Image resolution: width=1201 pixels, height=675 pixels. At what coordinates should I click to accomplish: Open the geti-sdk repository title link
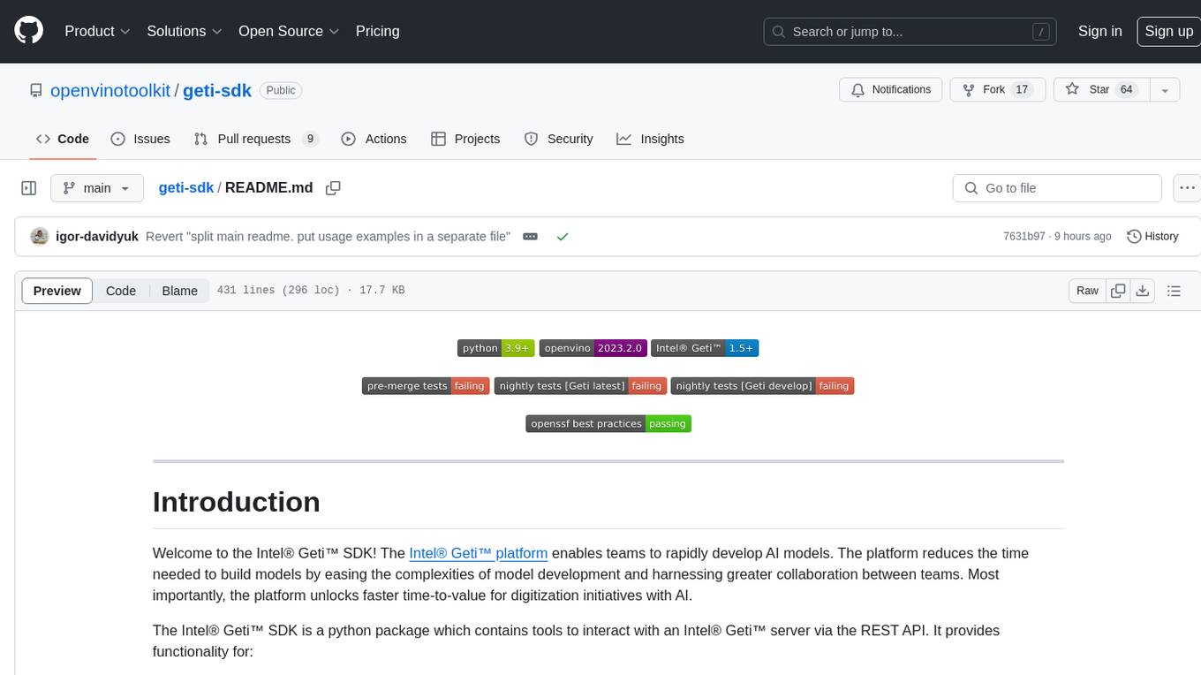tap(217, 90)
